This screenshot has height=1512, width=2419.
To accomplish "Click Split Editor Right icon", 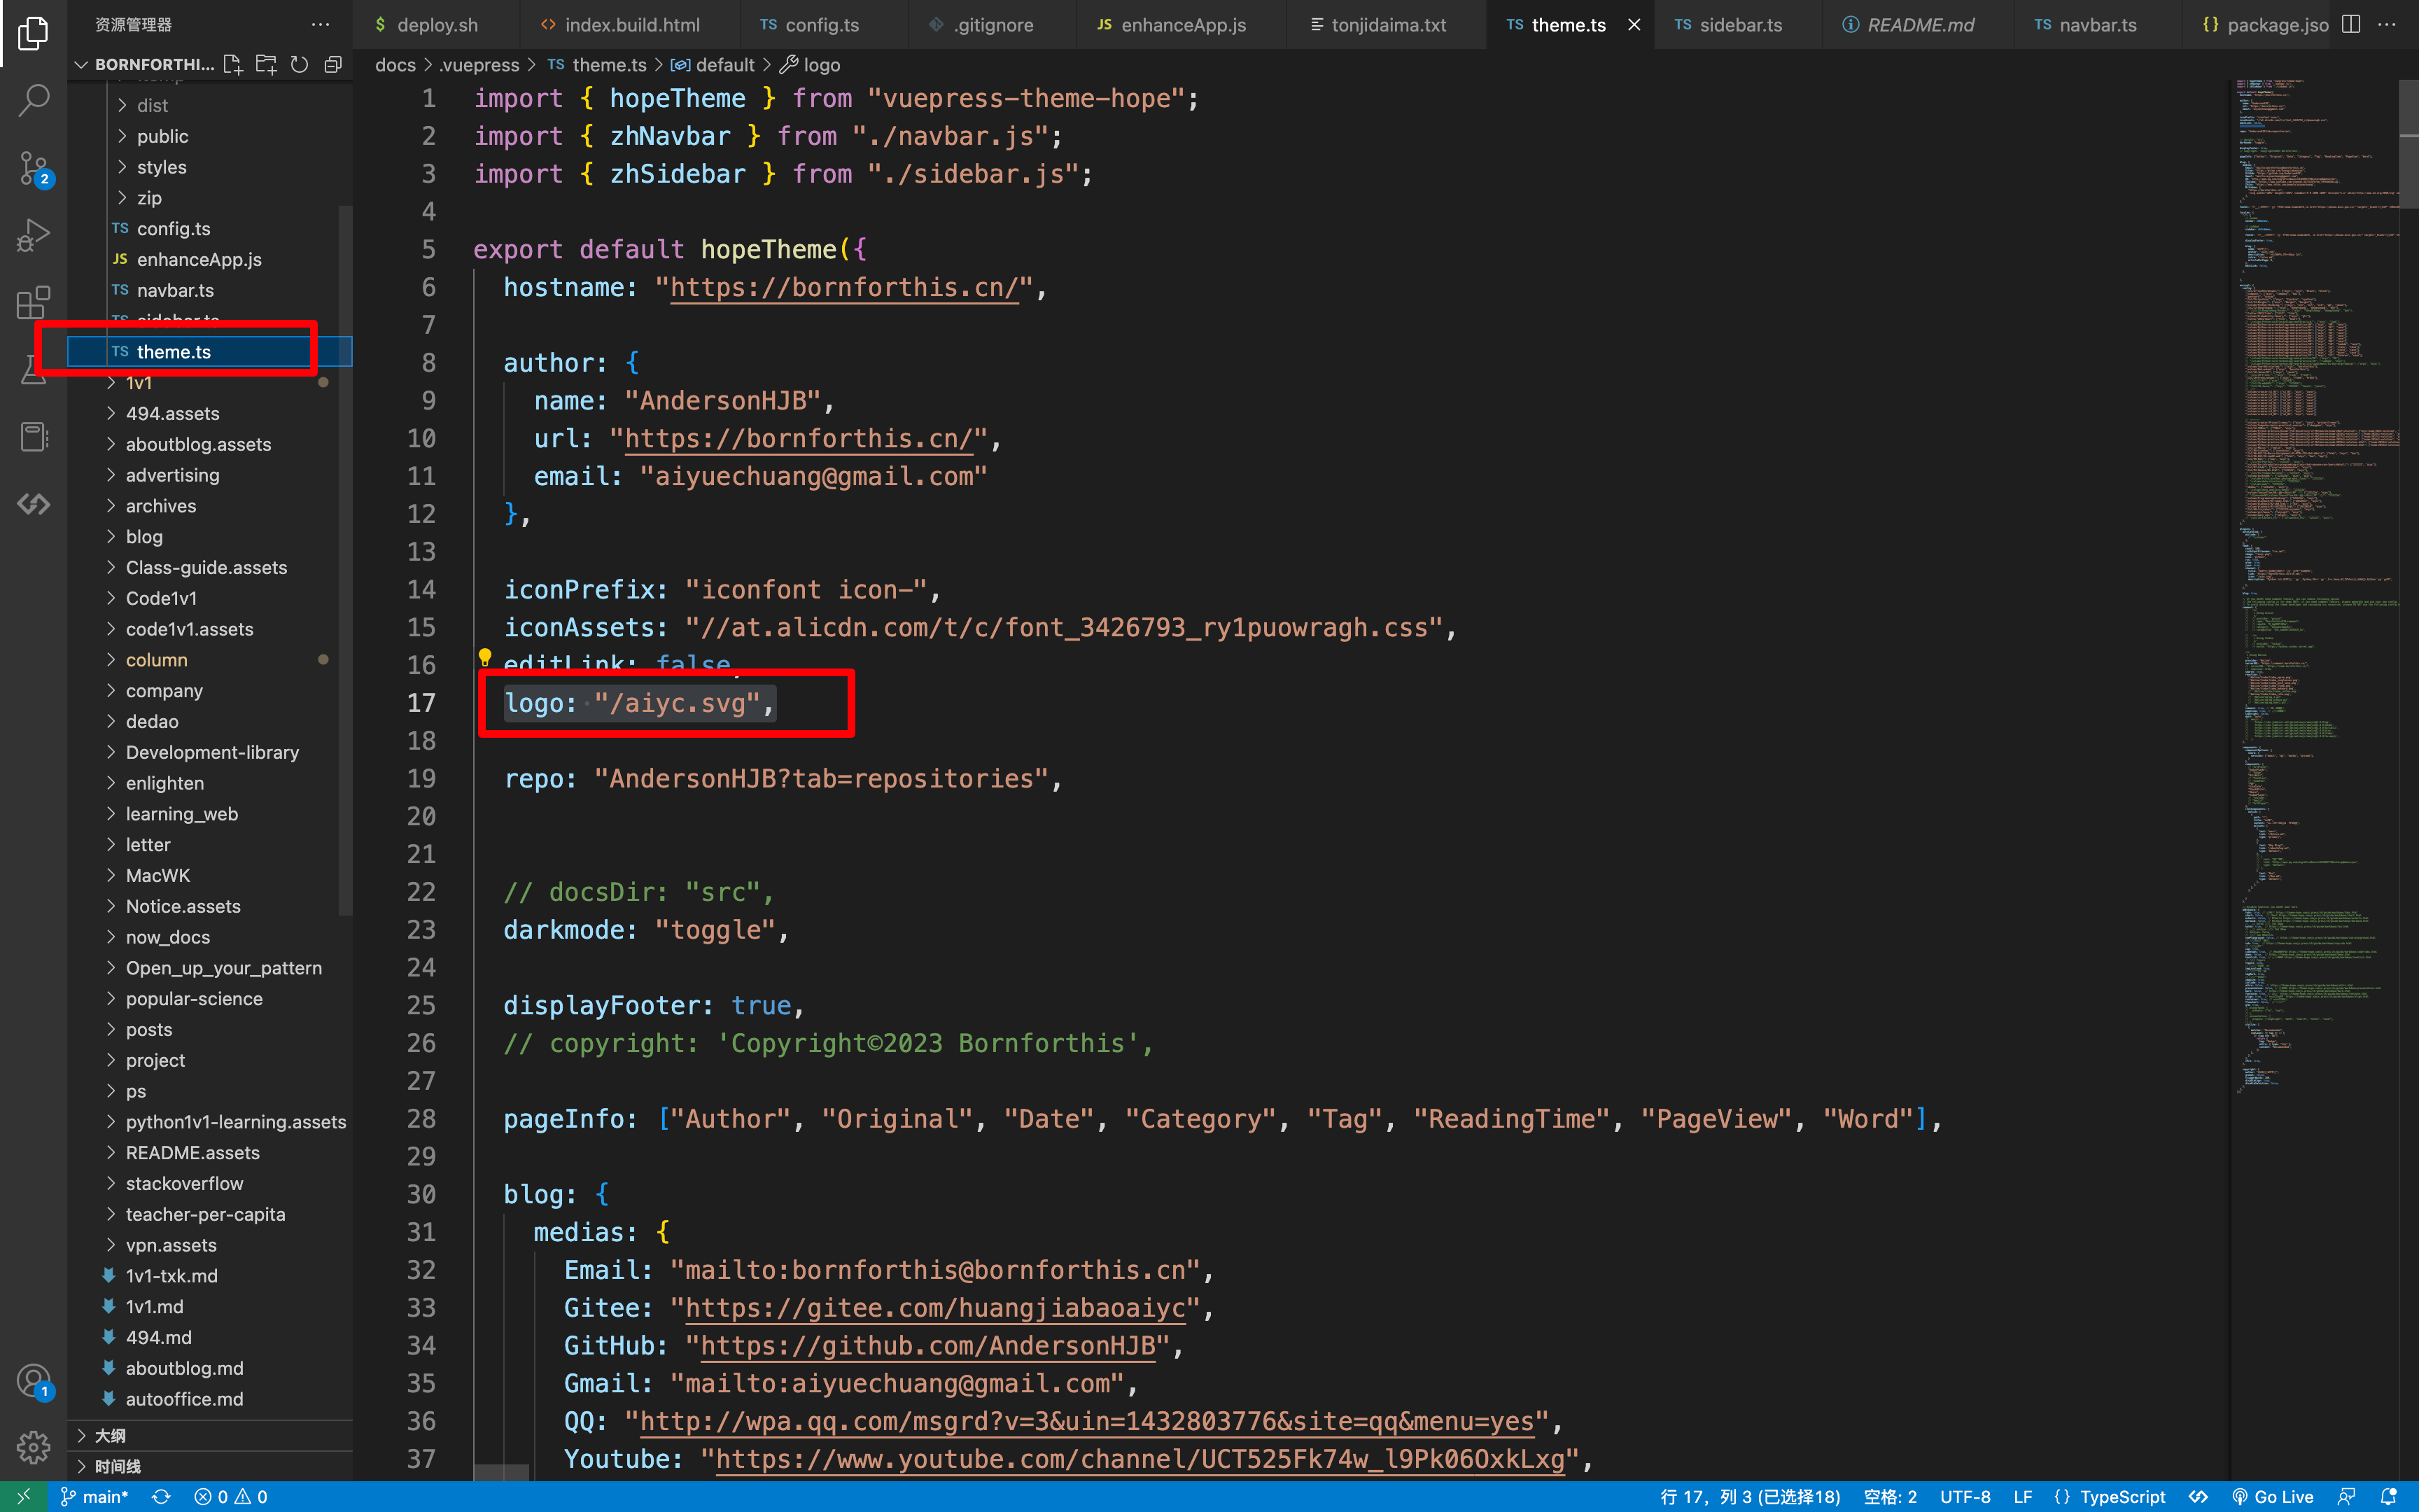I will coord(2352,24).
